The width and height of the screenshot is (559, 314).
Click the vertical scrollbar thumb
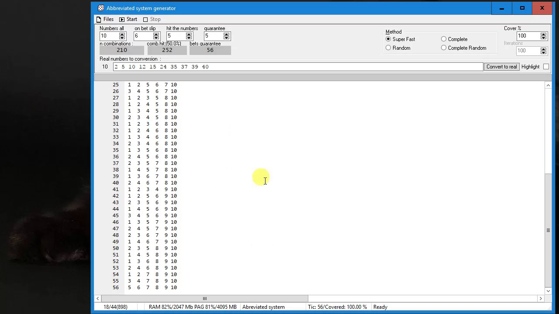coord(548,230)
